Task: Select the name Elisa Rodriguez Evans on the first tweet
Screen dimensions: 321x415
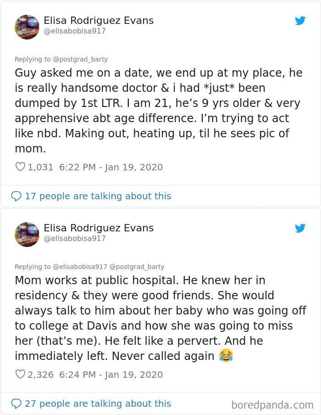Action: [99, 20]
